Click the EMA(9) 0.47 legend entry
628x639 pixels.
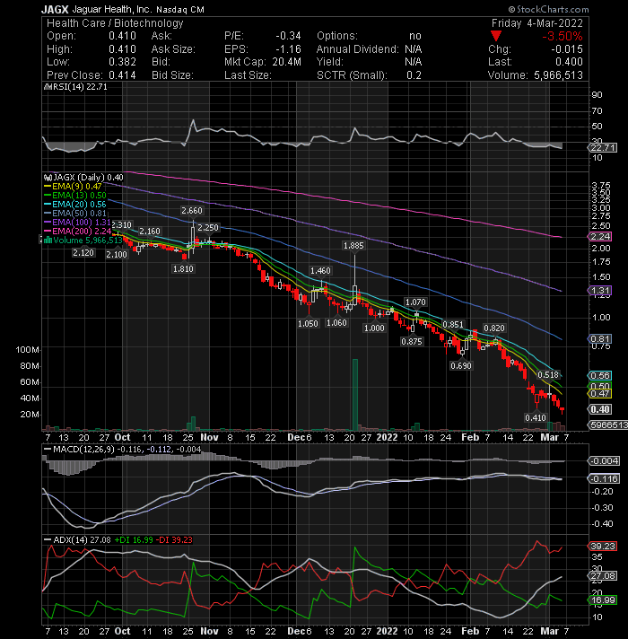[x=73, y=187]
